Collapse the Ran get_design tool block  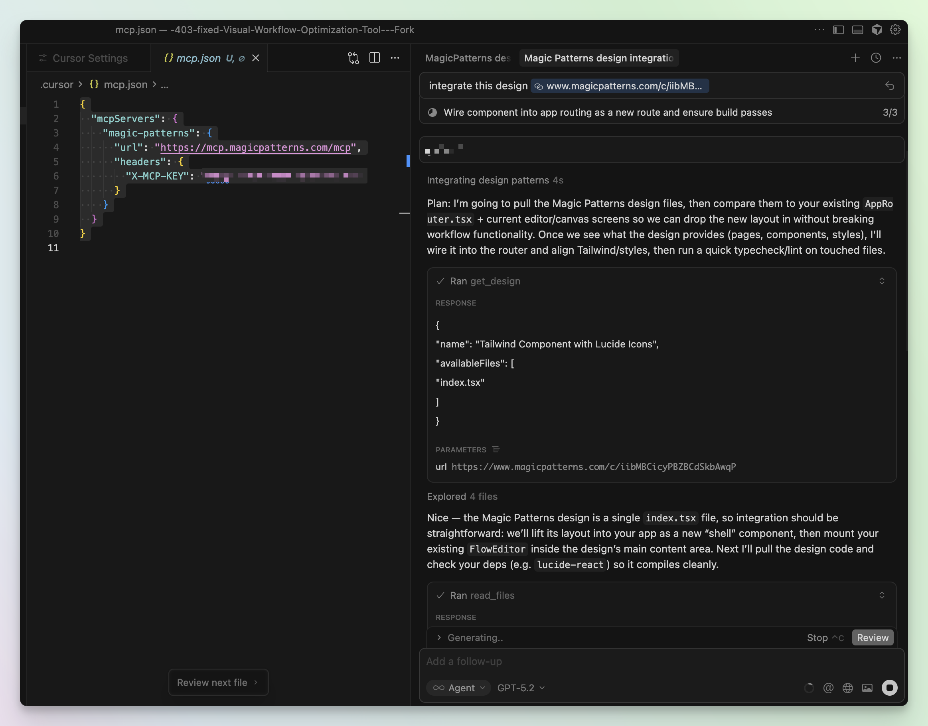(882, 281)
